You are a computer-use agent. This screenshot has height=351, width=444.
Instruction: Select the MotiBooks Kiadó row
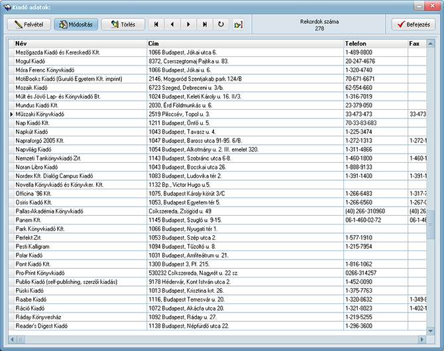point(217,79)
